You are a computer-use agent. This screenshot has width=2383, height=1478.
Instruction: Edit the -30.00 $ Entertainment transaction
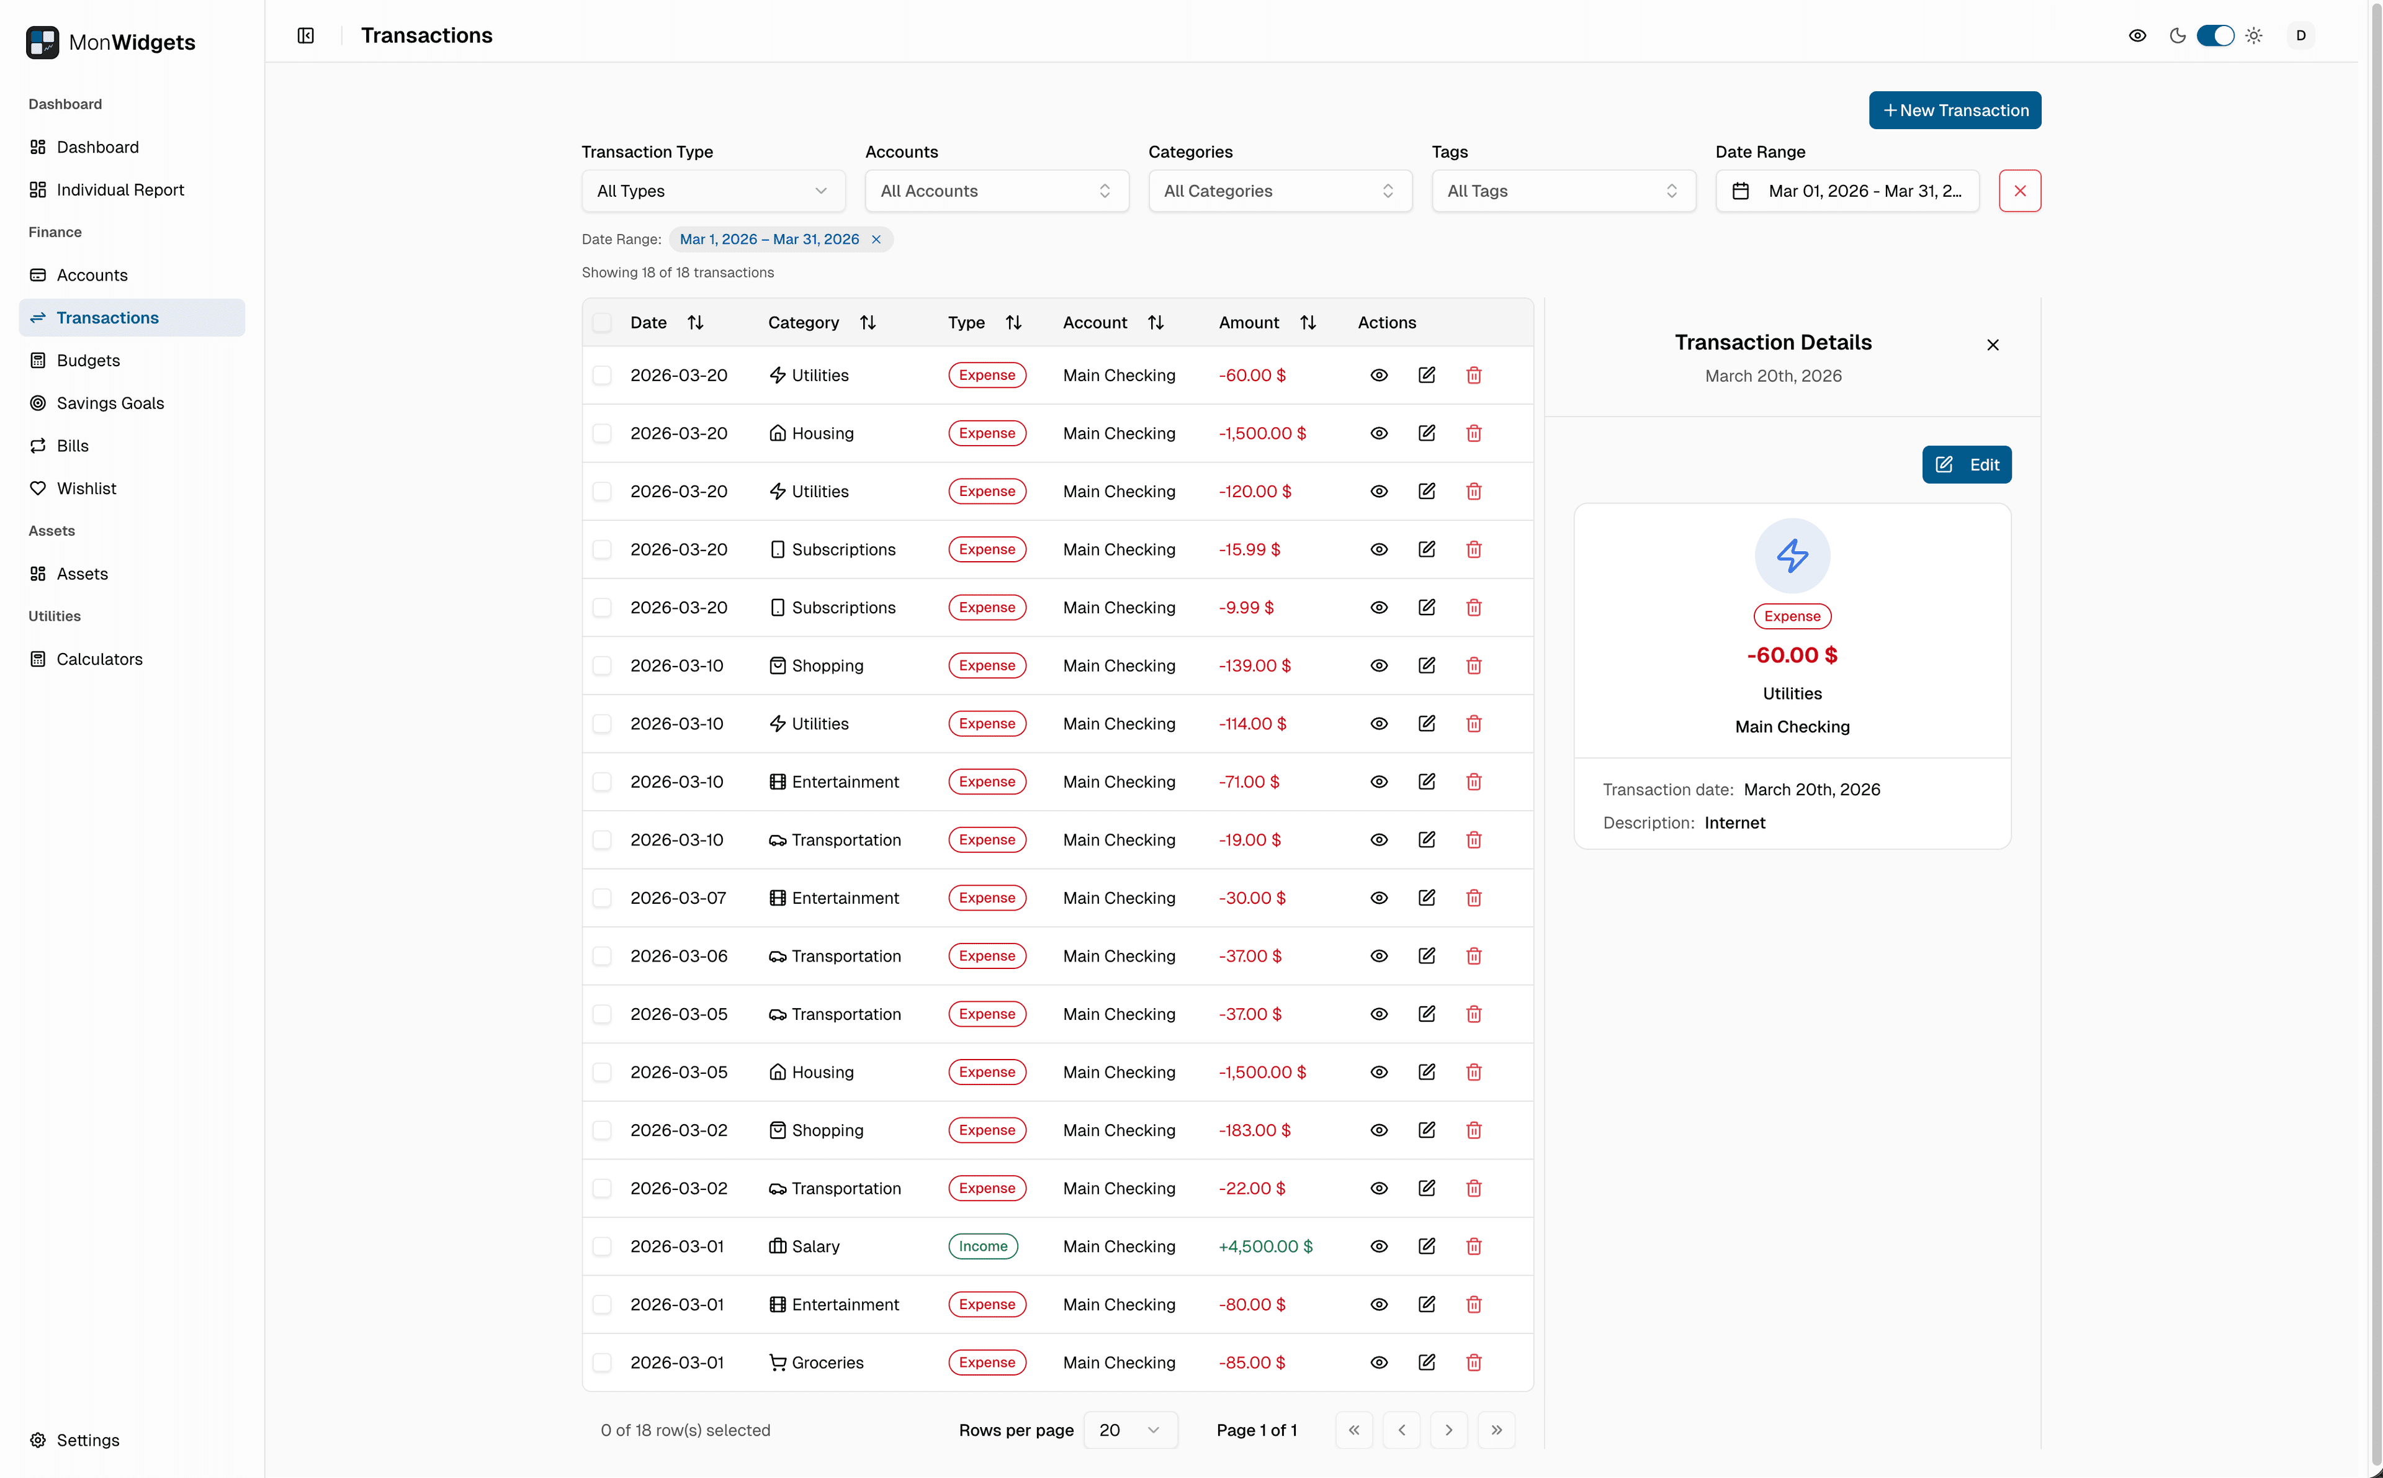click(1427, 898)
